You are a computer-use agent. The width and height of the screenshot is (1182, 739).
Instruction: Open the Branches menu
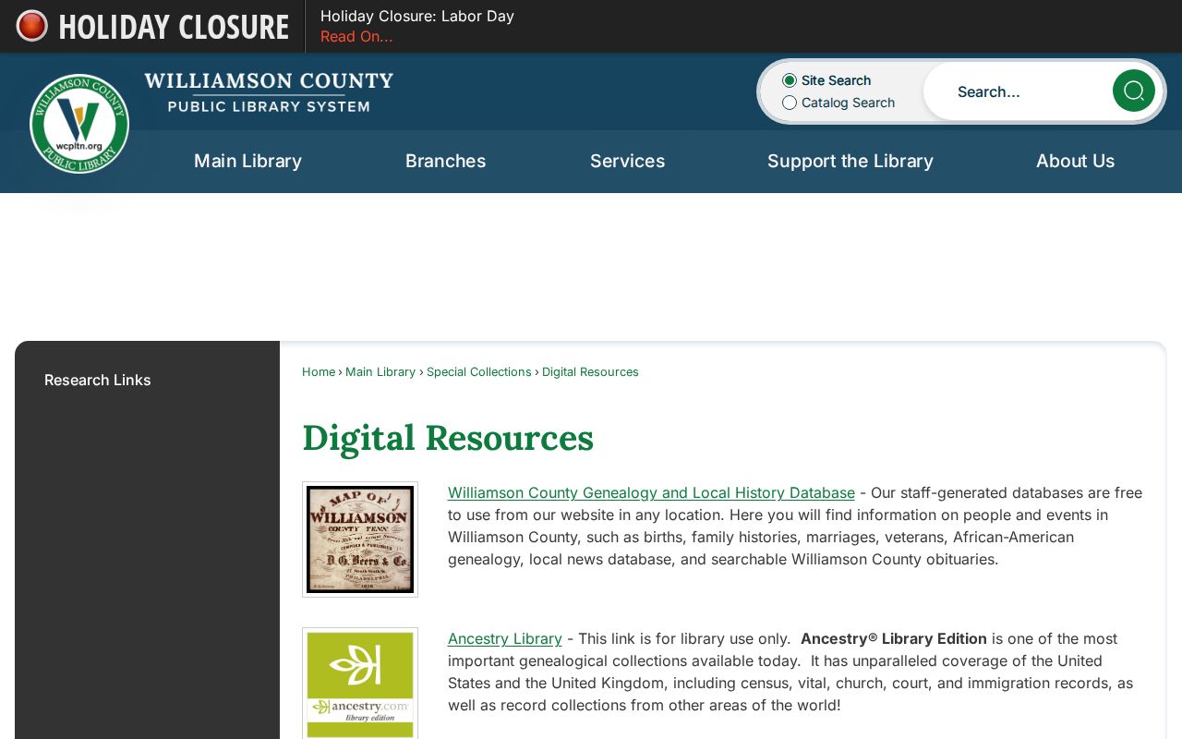pyautogui.click(x=445, y=161)
